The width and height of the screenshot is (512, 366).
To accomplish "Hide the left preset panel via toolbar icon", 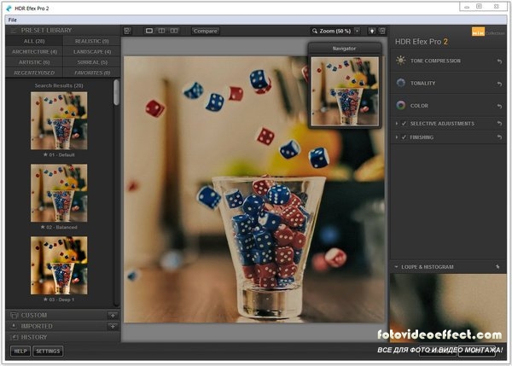I will (x=127, y=31).
